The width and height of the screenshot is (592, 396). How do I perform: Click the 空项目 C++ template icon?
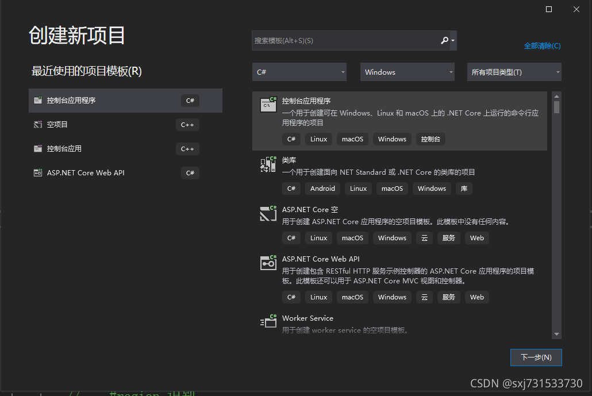point(38,125)
